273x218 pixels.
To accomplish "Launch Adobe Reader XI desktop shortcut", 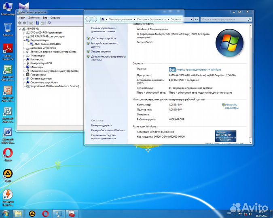I will [x=8, y=52].
